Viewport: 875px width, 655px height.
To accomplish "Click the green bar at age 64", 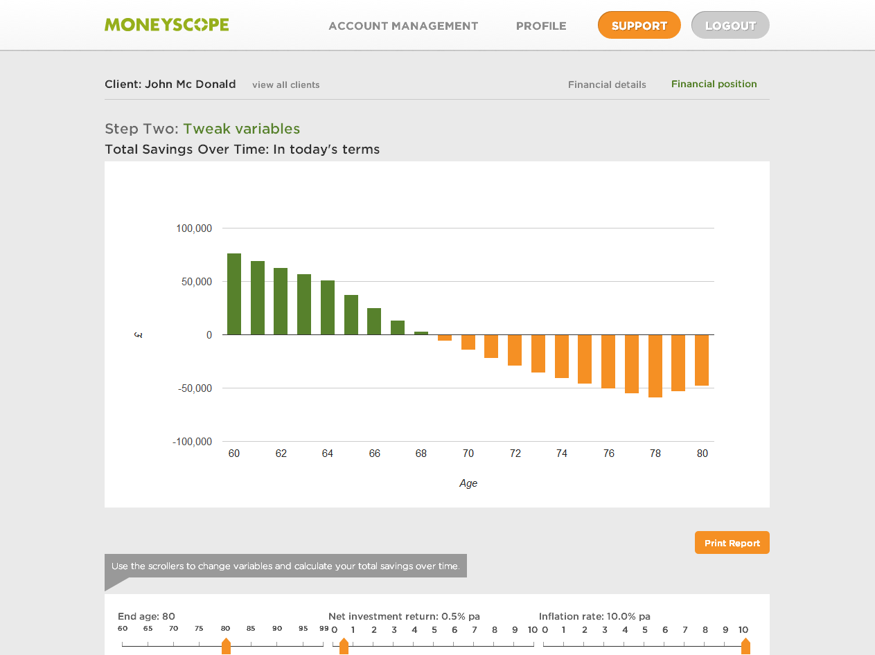I will (x=328, y=307).
